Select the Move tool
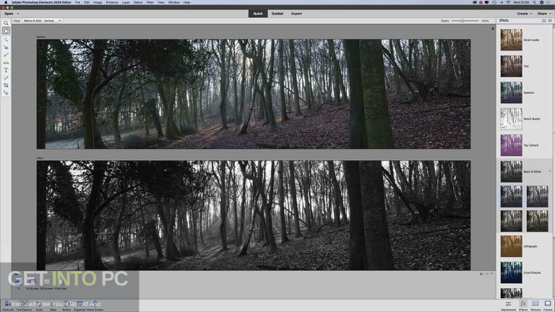This screenshot has width=555, height=312. click(6, 93)
